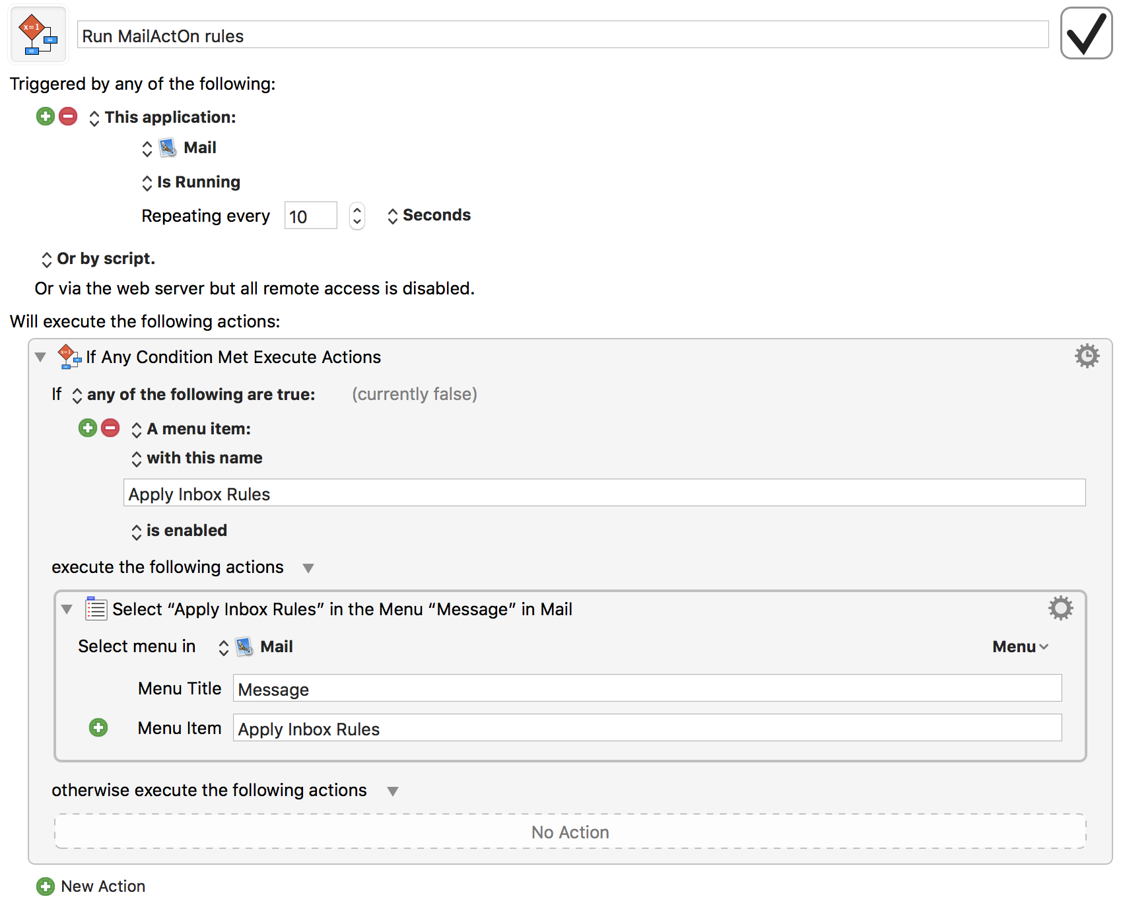
Task: Add a condition with the green plus
Action: click(88, 428)
